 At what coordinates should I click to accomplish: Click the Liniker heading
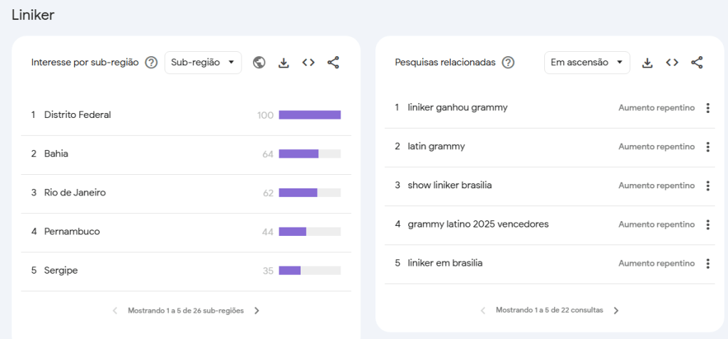33,15
